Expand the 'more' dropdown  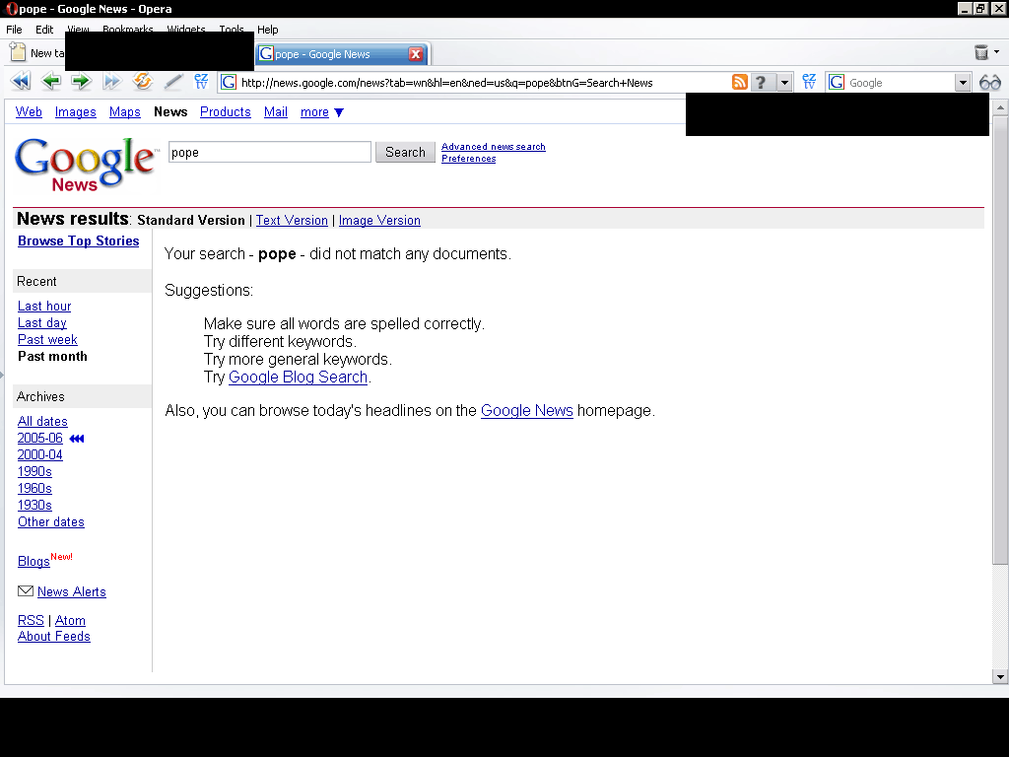coord(322,112)
